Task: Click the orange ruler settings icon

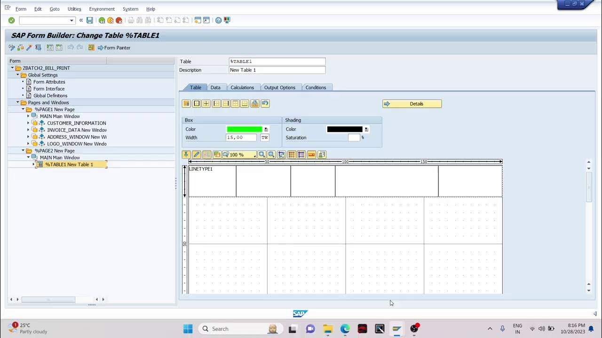Action: click(311, 154)
